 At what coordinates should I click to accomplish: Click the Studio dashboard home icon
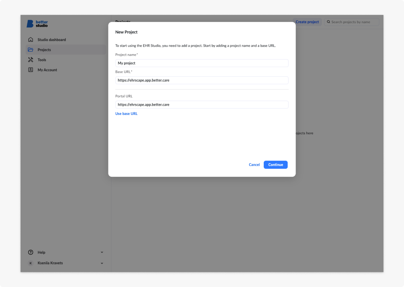[31, 40]
